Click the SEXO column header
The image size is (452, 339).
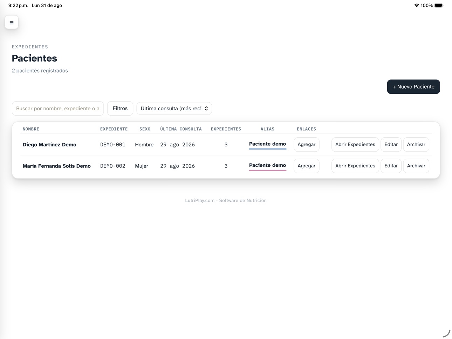point(145,129)
